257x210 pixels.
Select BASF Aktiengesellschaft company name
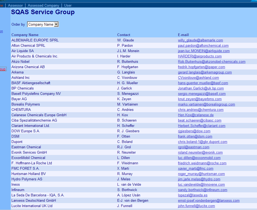(31, 83)
